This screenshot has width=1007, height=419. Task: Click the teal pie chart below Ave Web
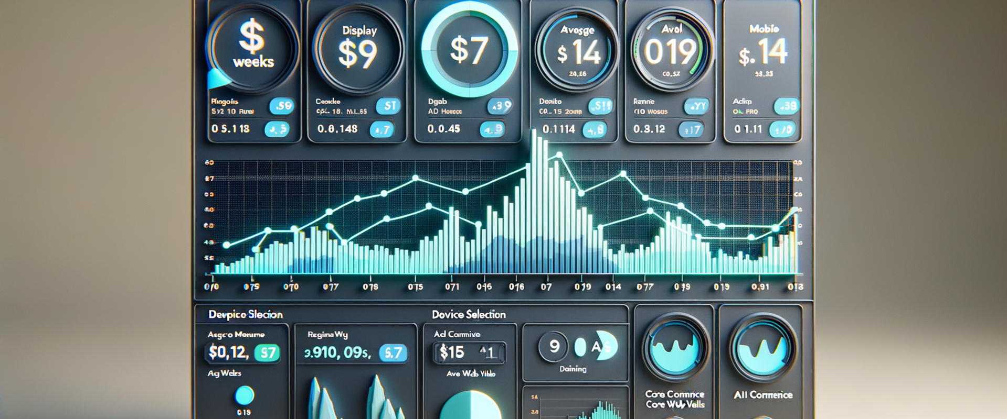(470, 405)
